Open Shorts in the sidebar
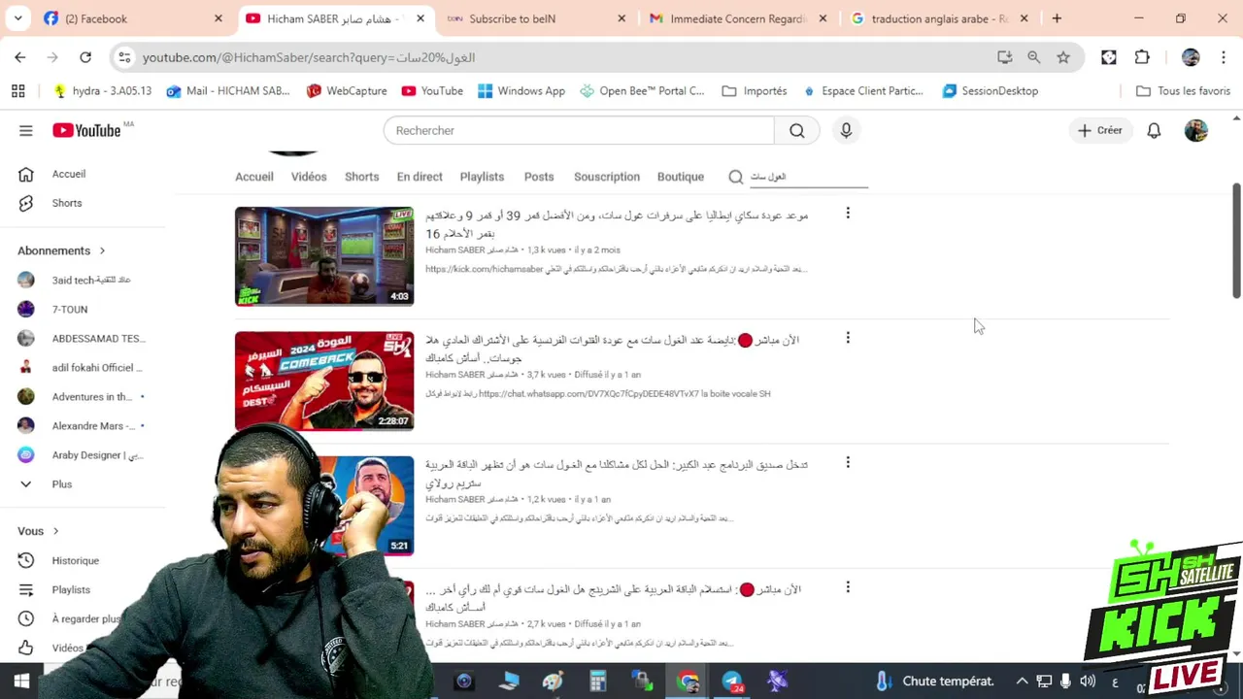This screenshot has width=1243, height=699. (67, 203)
